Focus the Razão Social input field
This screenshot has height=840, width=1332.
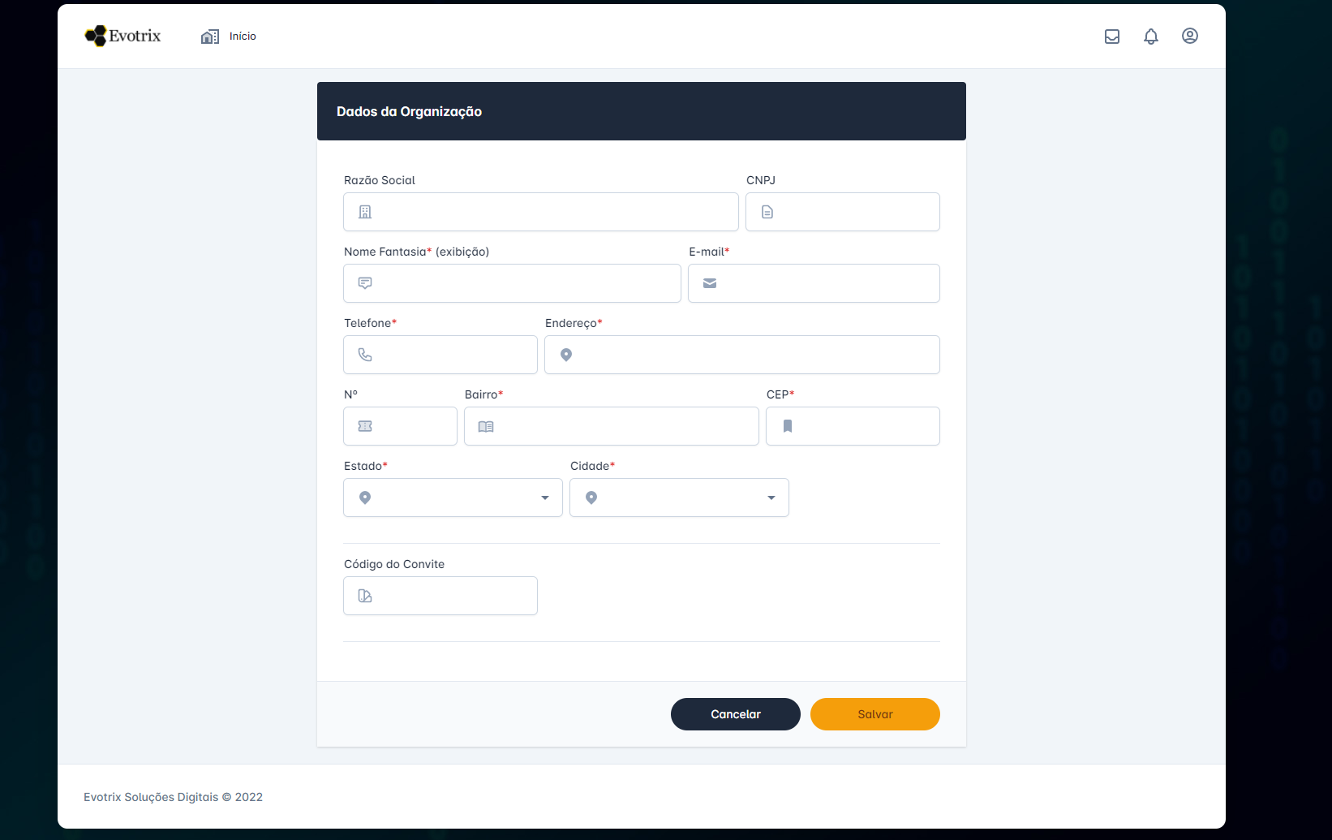pyautogui.click(x=552, y=212)
